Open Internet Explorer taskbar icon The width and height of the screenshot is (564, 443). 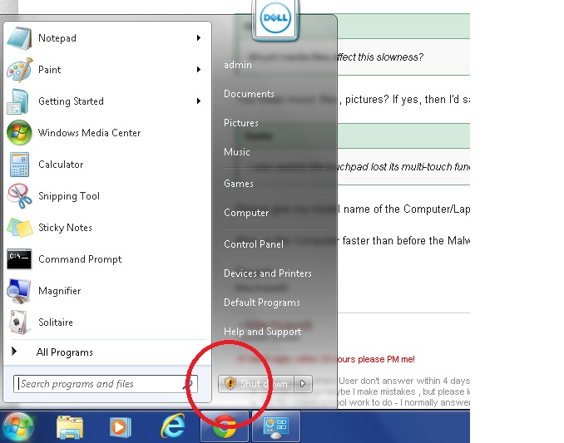coord(173,426)
